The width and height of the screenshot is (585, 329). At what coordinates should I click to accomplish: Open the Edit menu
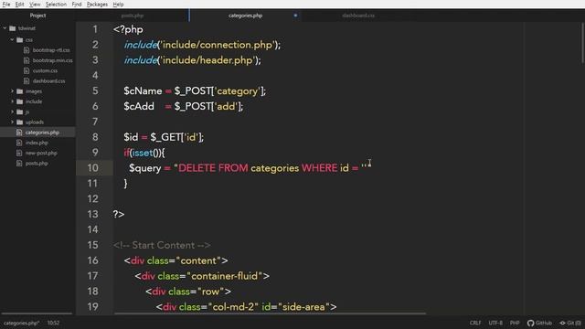[x=20, y=4]
